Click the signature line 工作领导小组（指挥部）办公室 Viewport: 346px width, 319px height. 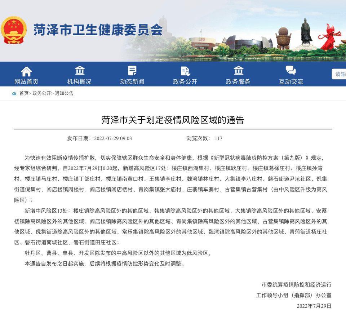(x=294, y=296)
